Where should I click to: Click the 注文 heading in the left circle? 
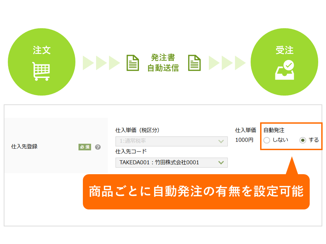pyautogui.click(x=41, y=50)
